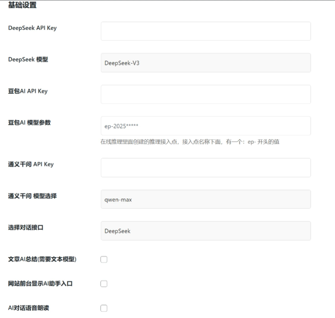Click the 通义千问 API Key input box
This screenshot has height=318, width=335.
205,167
